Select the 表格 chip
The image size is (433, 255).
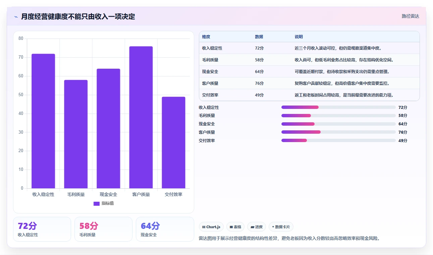[x=235, y=227]
